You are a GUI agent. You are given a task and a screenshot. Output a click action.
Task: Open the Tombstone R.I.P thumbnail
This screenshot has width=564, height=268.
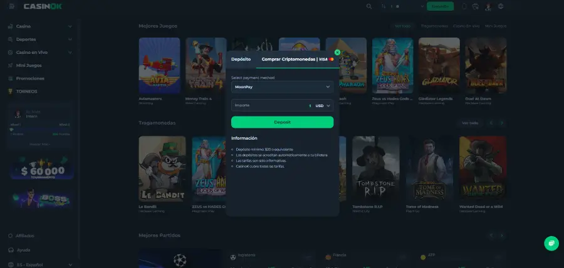coord(375,168)
